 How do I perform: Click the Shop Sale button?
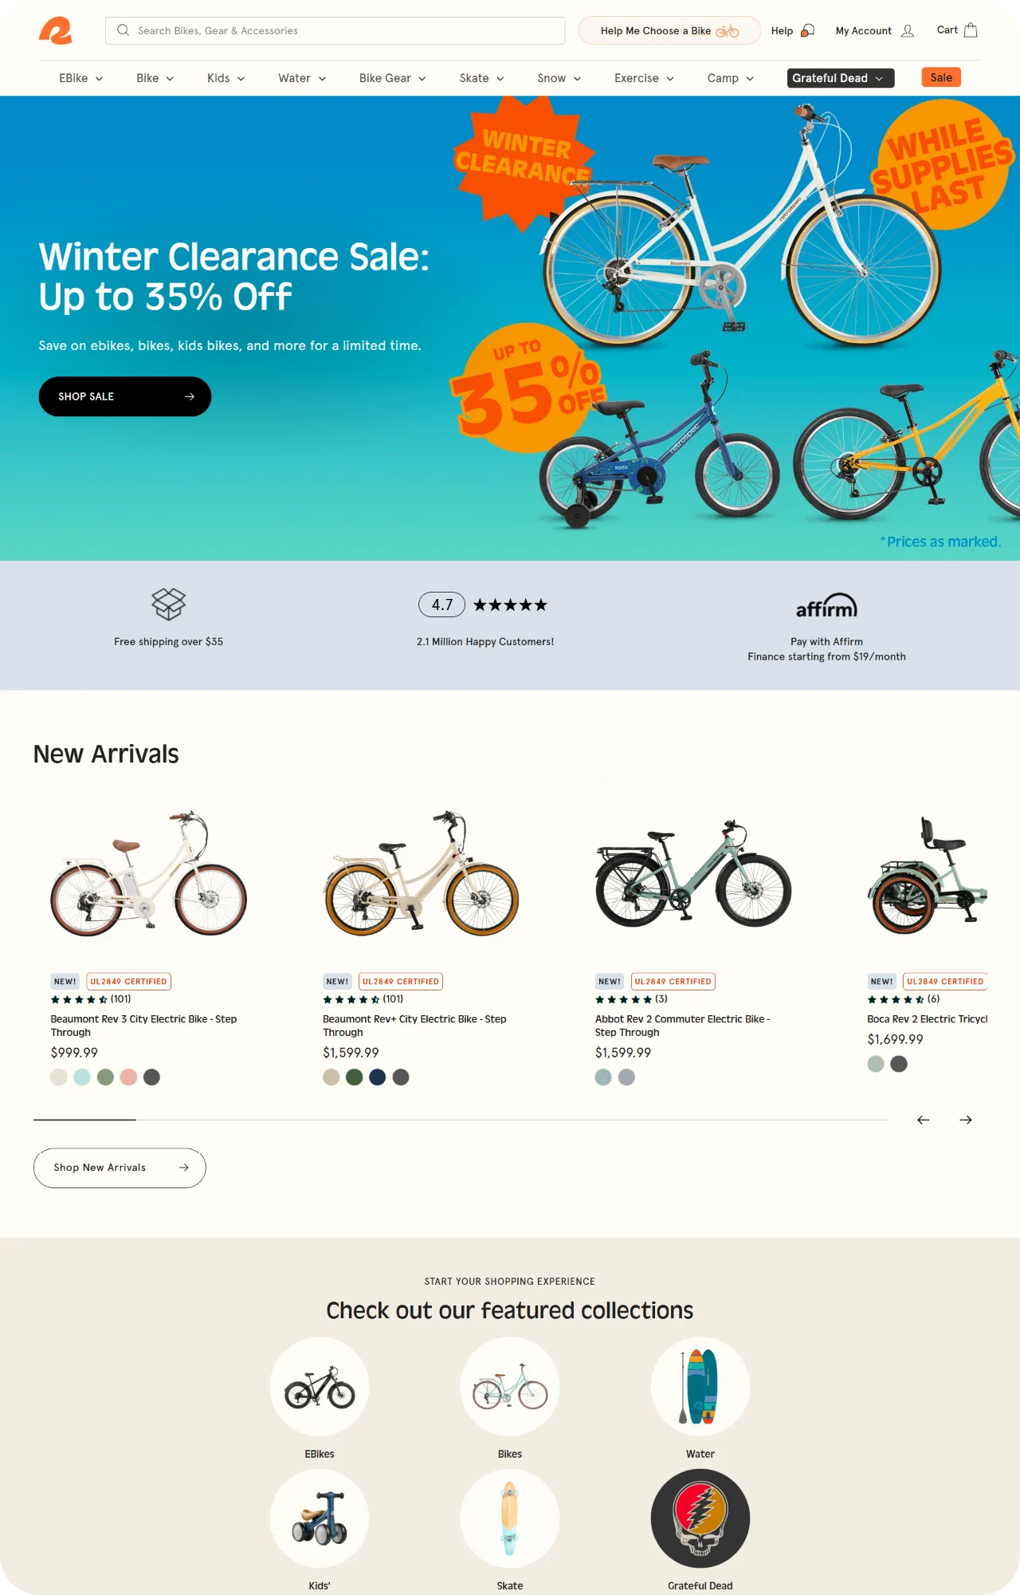[x=125, y=396]
